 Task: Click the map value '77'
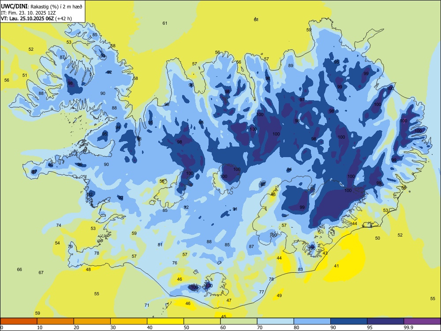coord(262,292)
